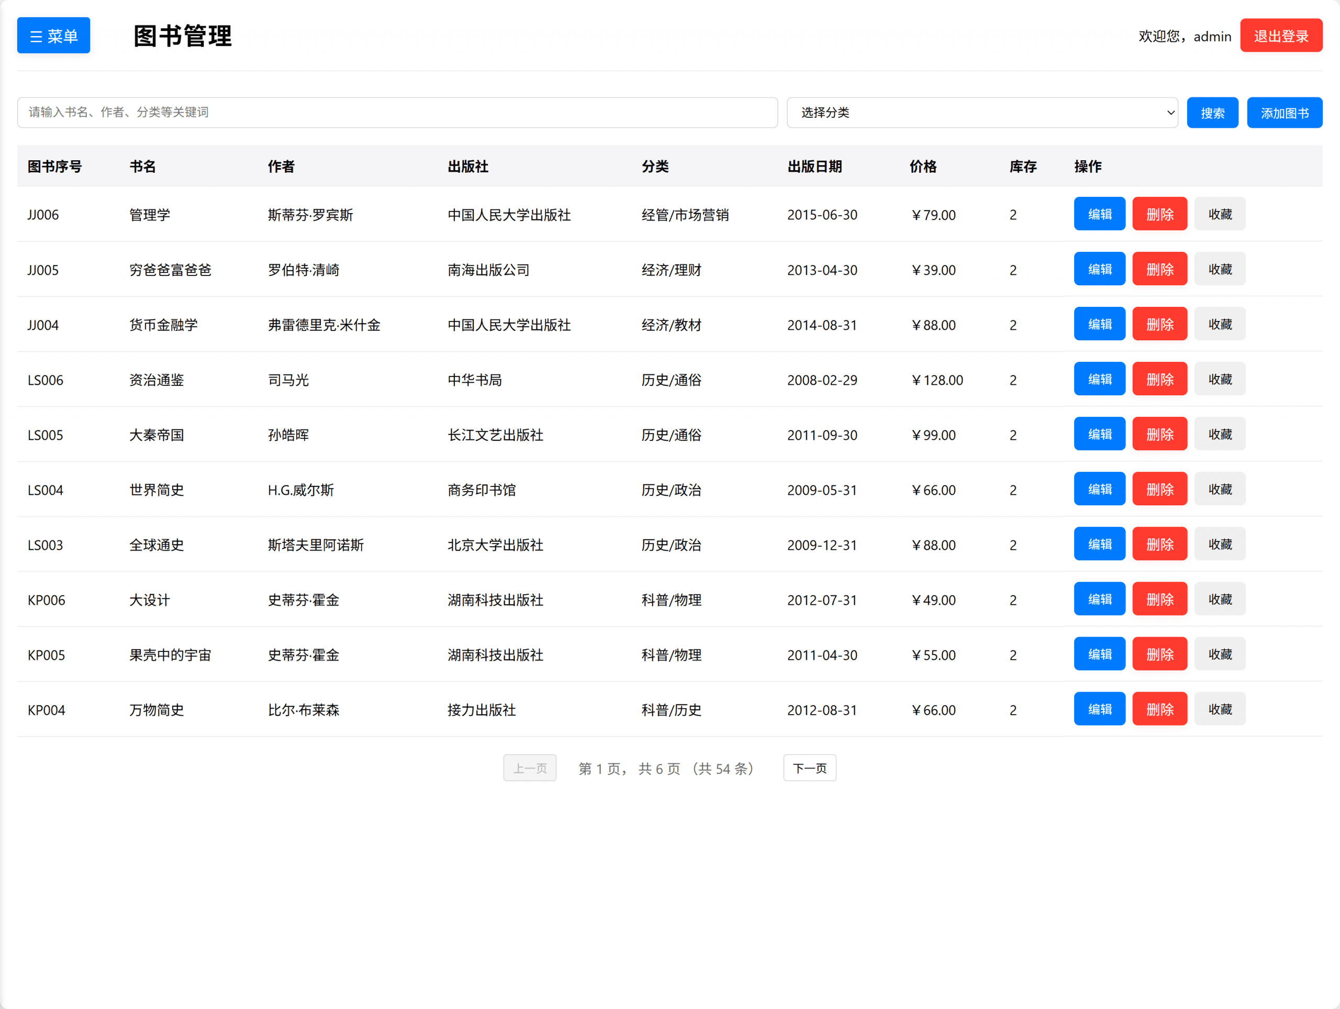1340x1009 pixels.
Task: Click the 上一页 previous page button
Action: pyautogui.click(x=530, y=767)
